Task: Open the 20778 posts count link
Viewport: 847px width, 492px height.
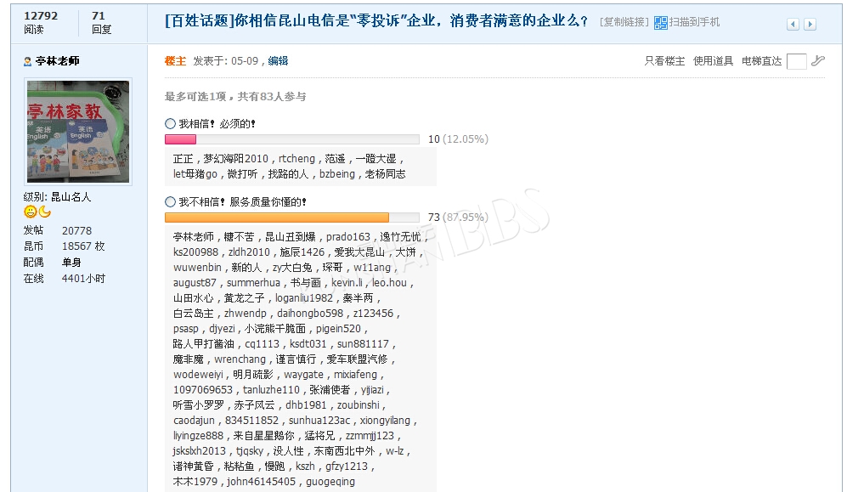Action: click(76, 230)
